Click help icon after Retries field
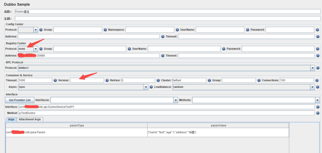 coord(158,80)
